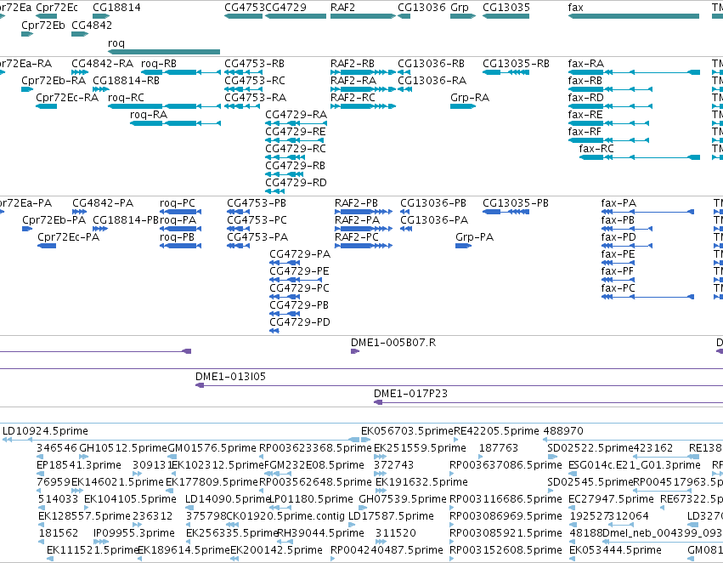This screenshot has width=723, height=563.
Task: Click EST 488970 label
Action: pos(563,431)
